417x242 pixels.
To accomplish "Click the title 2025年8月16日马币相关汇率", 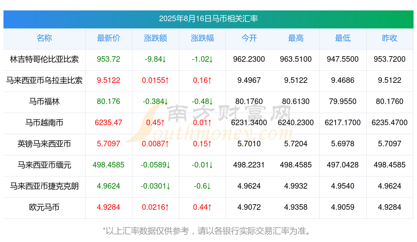I will click(x=208, y=19).
